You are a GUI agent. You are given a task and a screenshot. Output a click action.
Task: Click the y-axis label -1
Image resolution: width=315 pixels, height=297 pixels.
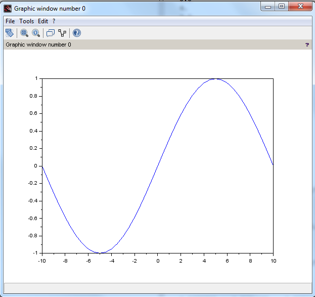pos(35,253)
